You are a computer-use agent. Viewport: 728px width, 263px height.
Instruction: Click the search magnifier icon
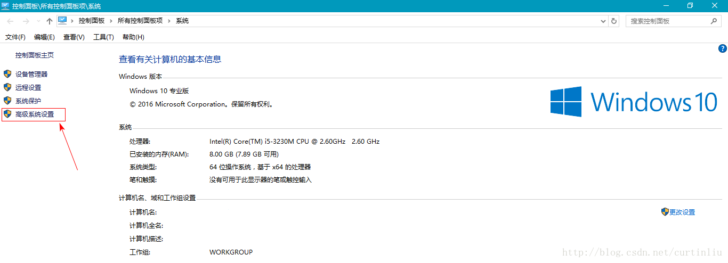tap(715, 21)
